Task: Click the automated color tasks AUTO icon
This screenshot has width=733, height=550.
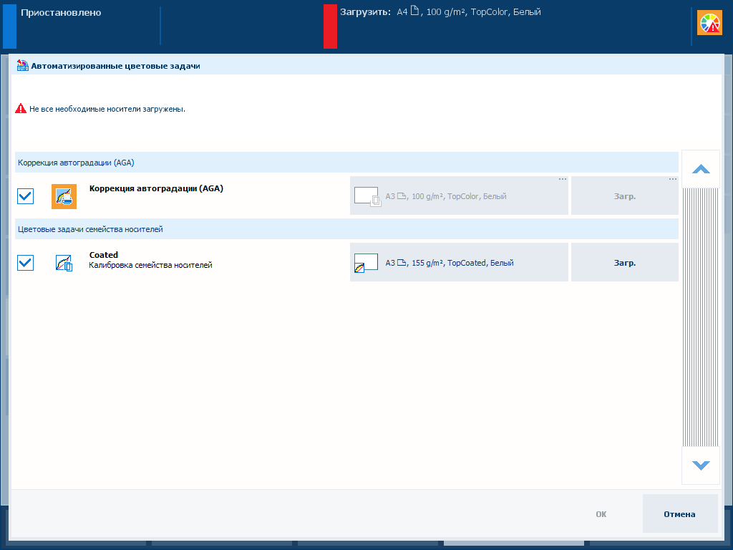Action: coord(22,65)
